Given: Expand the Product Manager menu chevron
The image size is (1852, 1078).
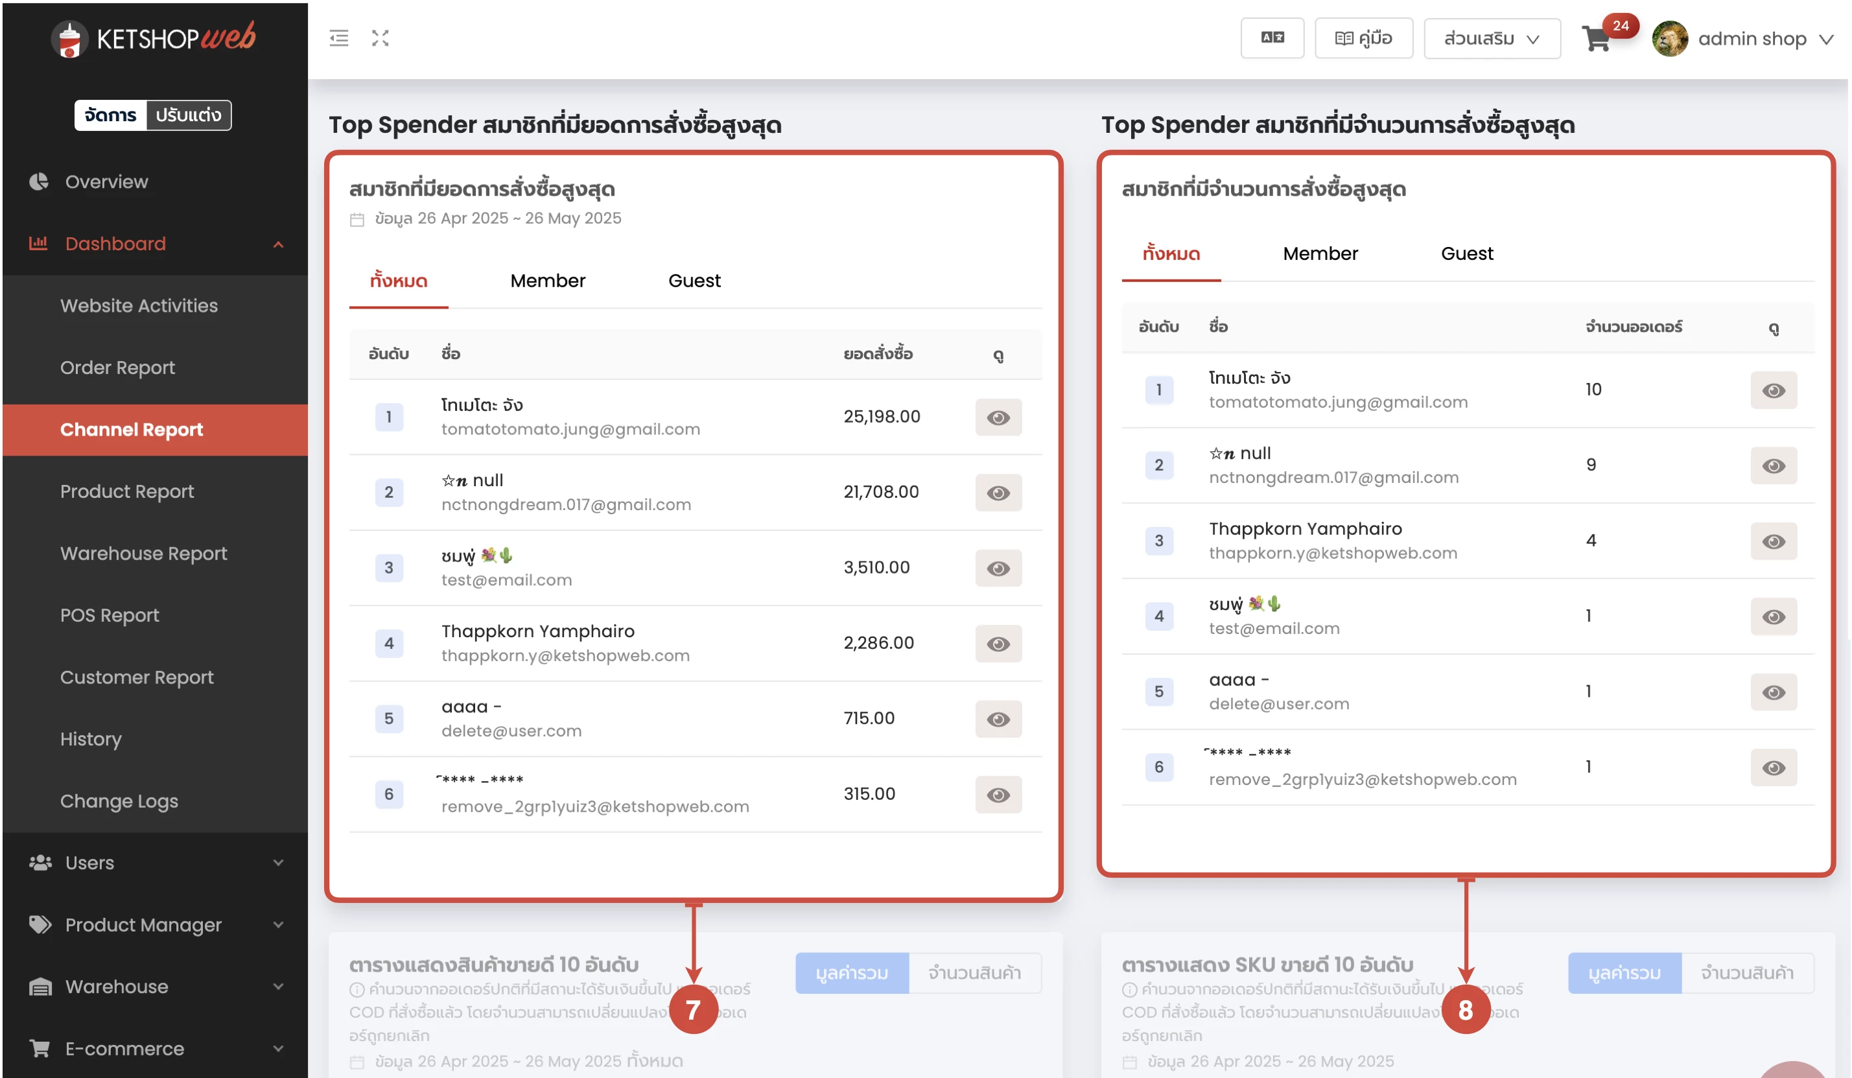Looking at the screenshot, I should point(279,924).
